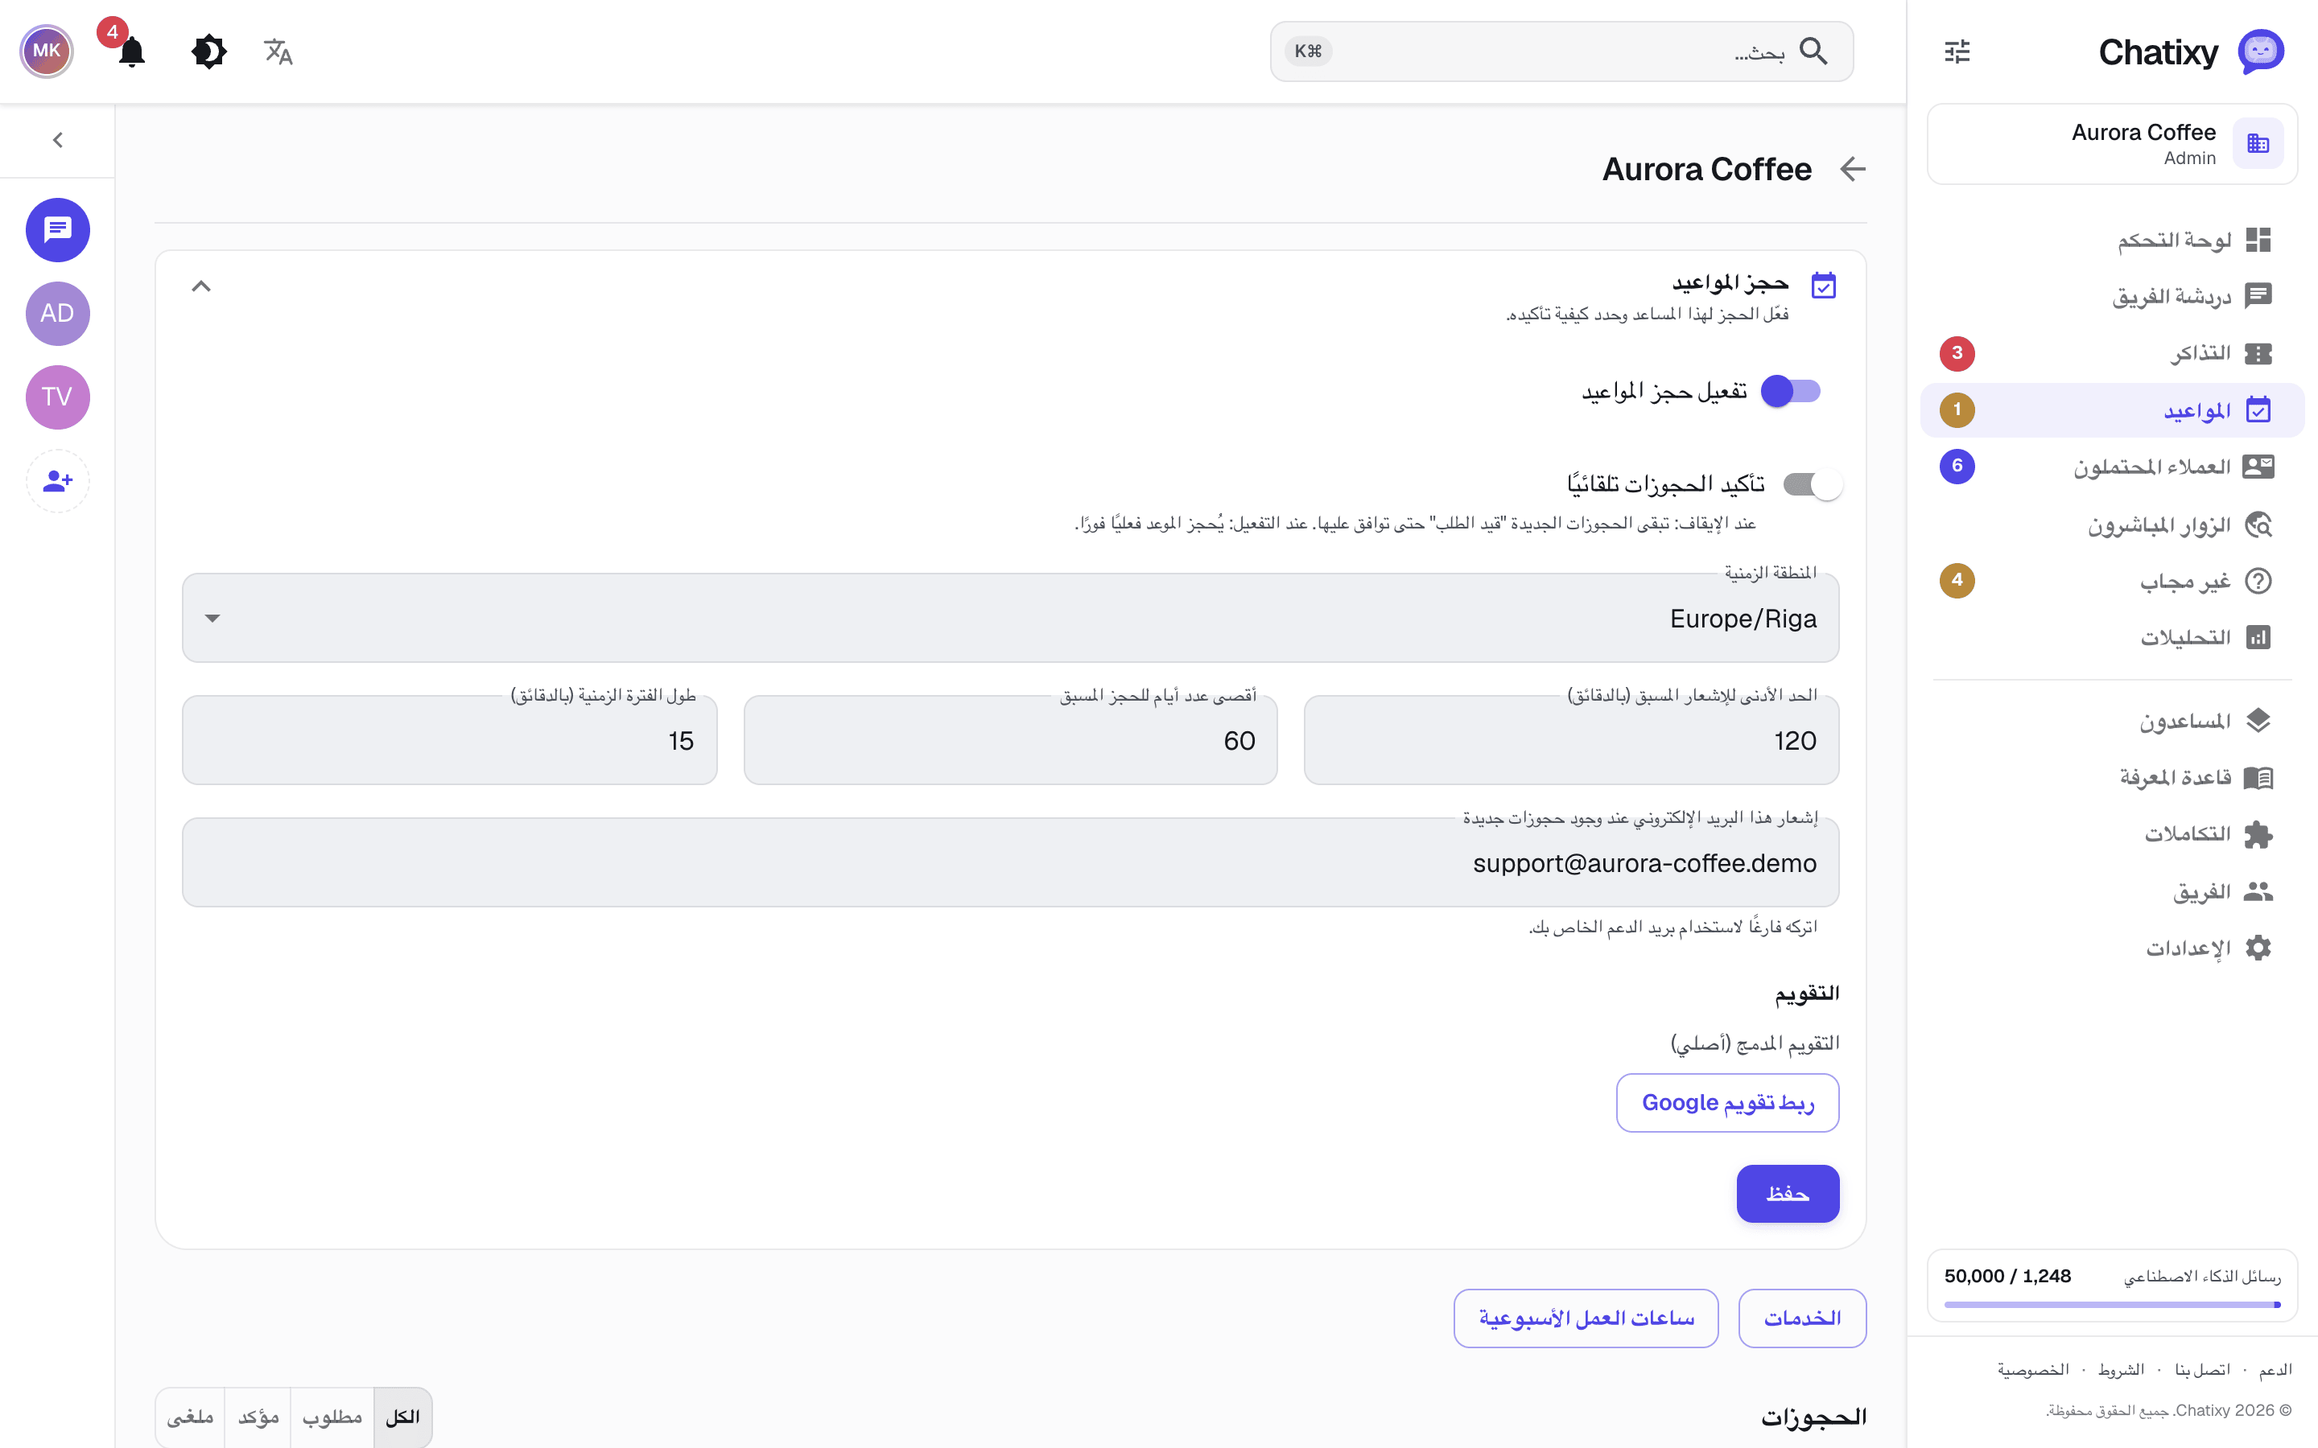Click the sidebar filter settings icon
The width and height of the screenshot is (2318, 1448).
coord(1957,51)
